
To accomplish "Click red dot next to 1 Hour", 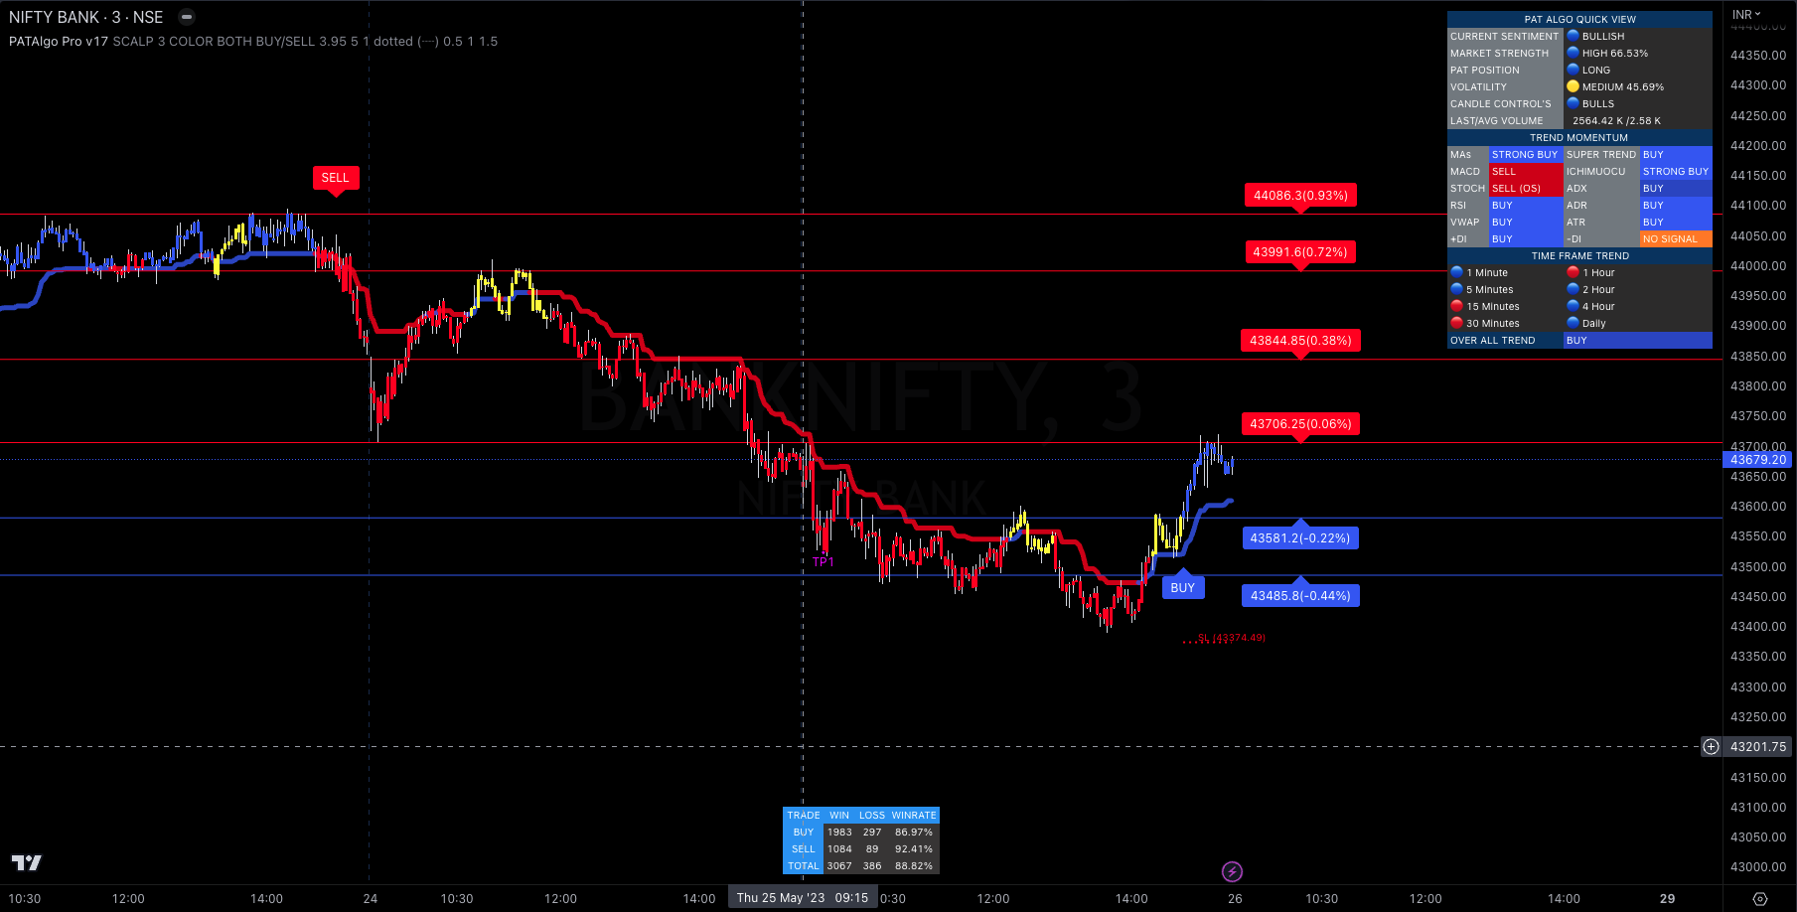I will coord(1572,272).
